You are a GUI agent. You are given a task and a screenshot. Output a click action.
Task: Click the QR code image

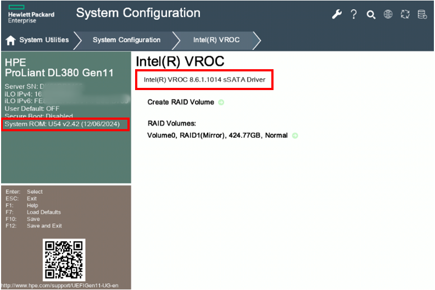64,260
